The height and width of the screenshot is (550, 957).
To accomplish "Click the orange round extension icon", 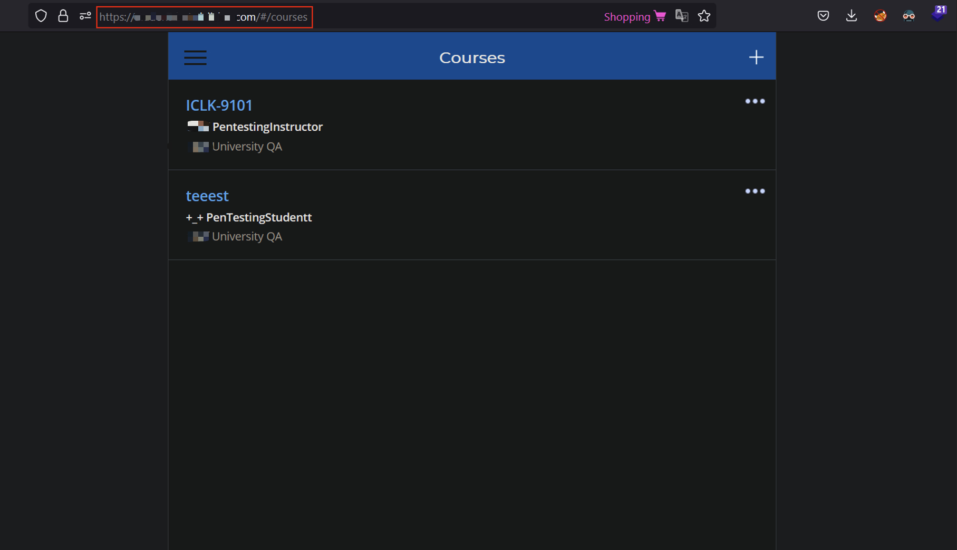I will tap(879, 16).
